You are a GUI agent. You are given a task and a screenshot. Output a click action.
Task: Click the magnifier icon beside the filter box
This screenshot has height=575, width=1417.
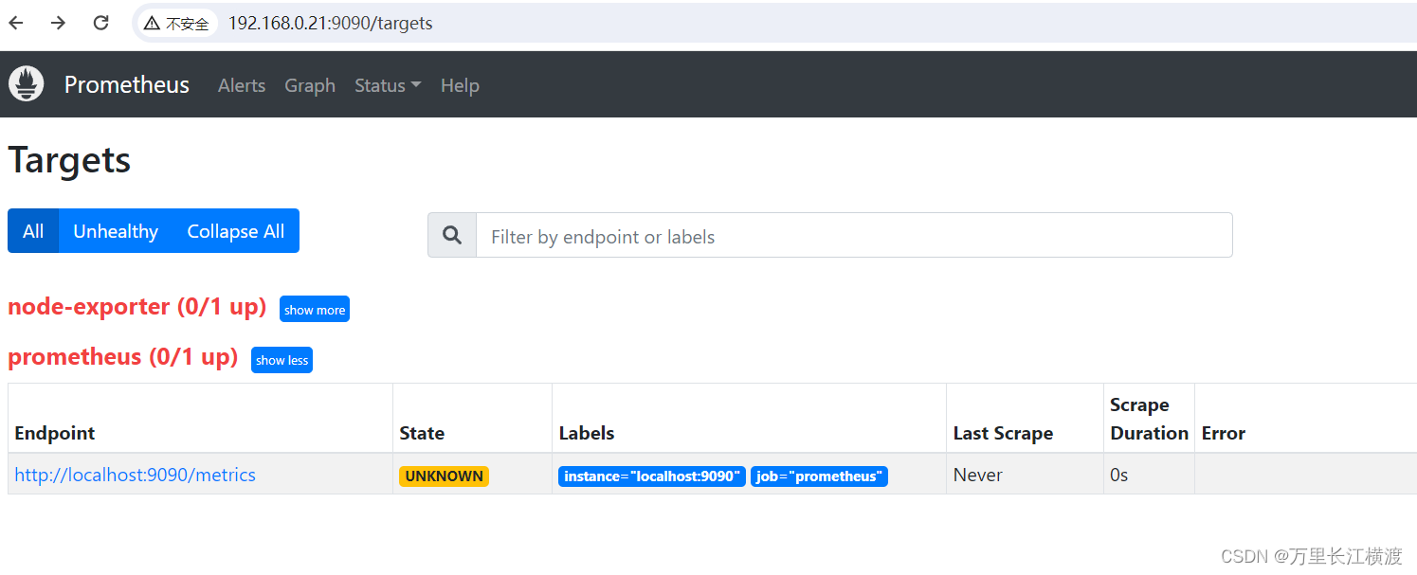pyautogui.click(x=452, y=235)
